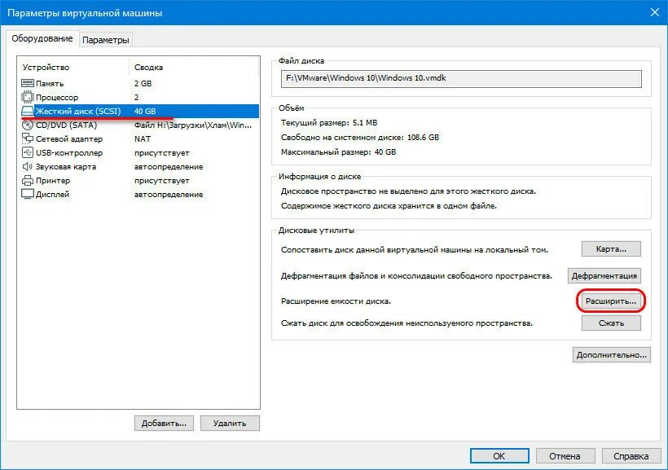
Task: Focus the disk file path field
Action: [461, 79]
